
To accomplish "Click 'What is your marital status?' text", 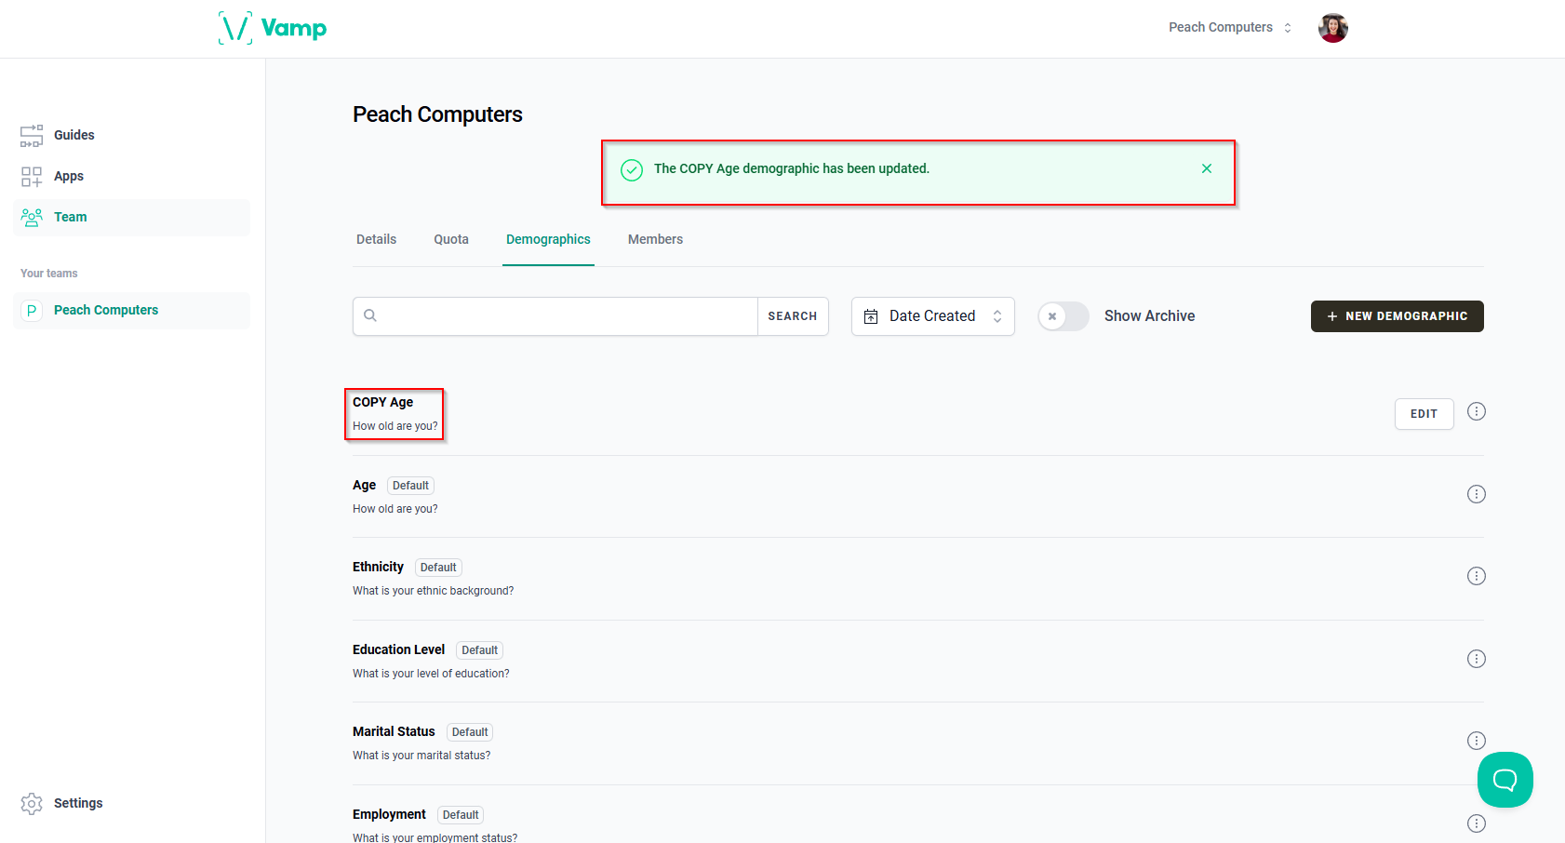I will pos(421,756).
